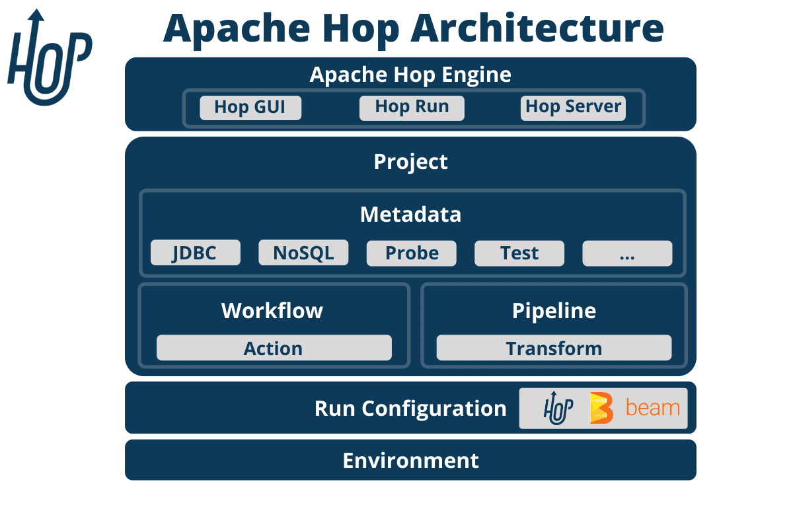Click the Hop Server component
Screen dimensions: 793x528
[x=573, y=108]
